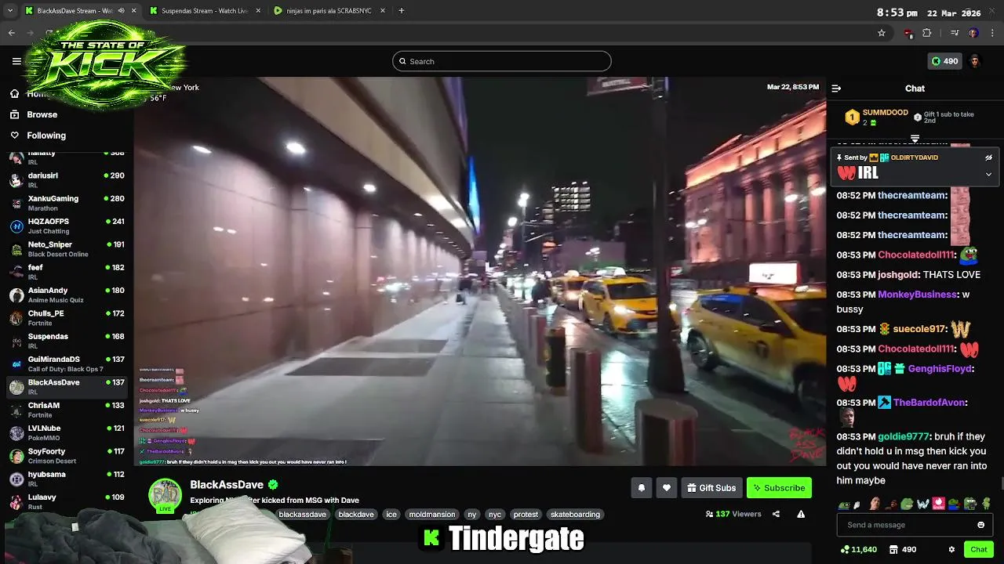Viewport: 1004px width, 564px height.
Task: Expand the gift leaderboard handle
Action: pos(915,139)
